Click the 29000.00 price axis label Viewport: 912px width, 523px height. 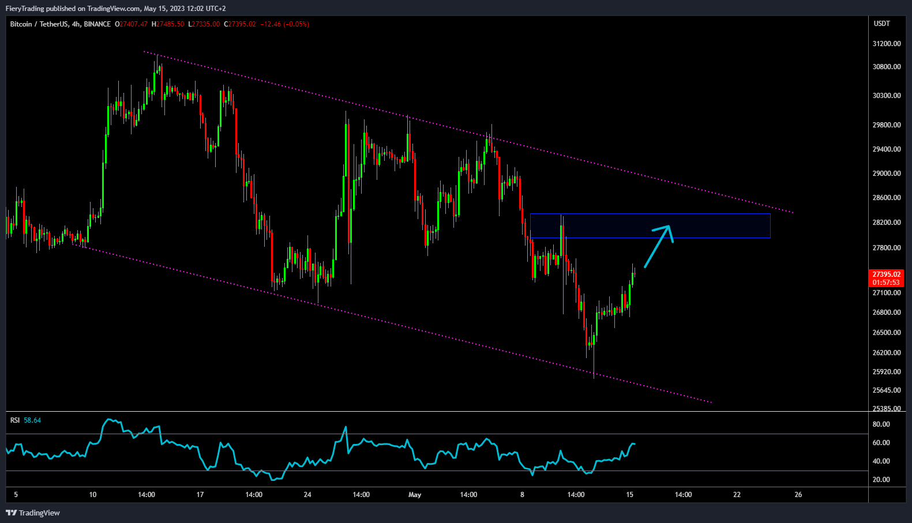coord(887,174)
